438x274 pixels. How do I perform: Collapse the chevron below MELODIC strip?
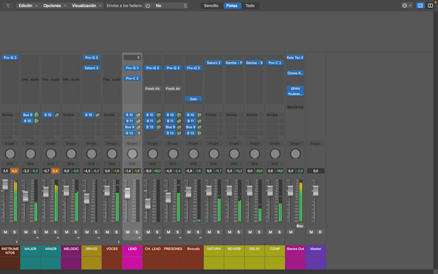78,238
